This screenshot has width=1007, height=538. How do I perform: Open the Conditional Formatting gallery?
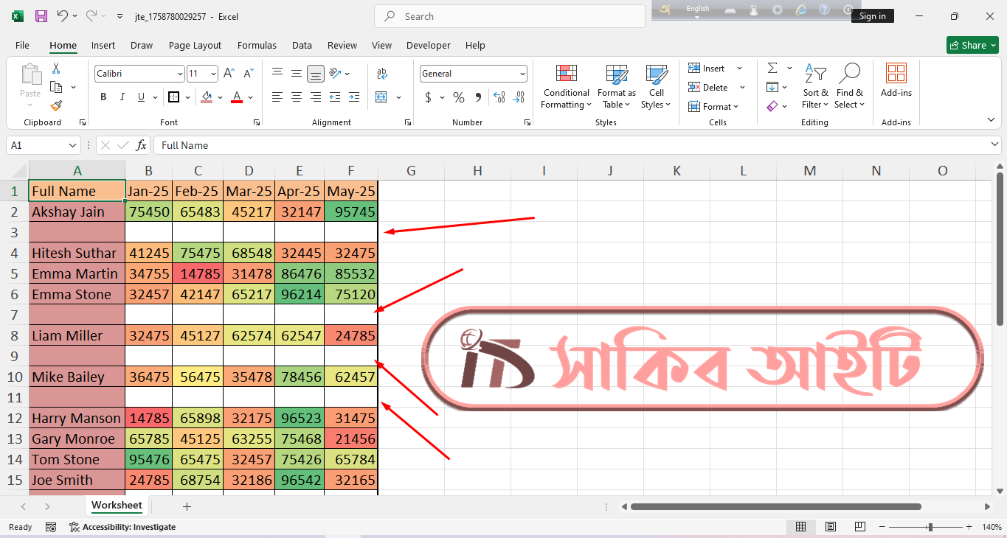point(565,87)
